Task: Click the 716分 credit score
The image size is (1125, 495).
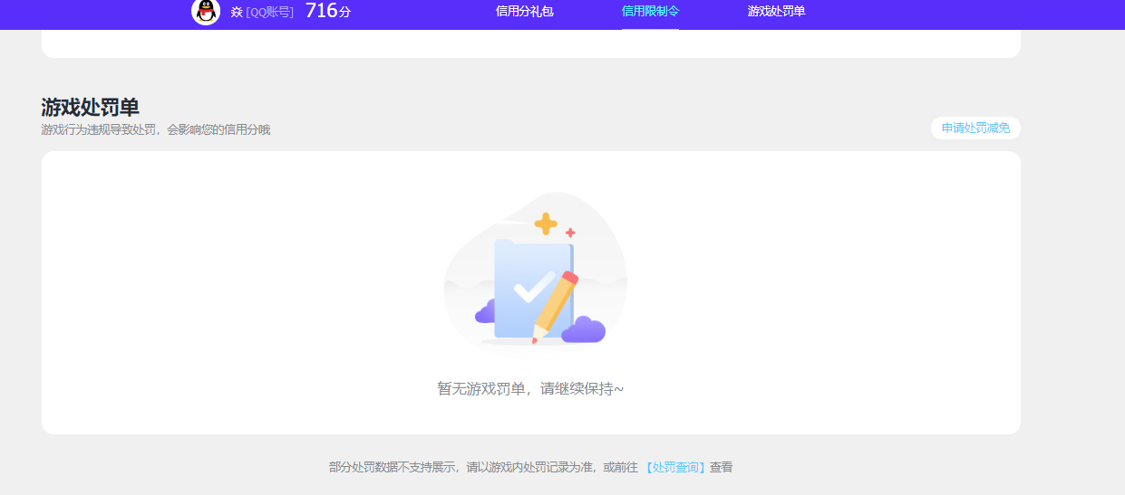Action: point(328,11)
